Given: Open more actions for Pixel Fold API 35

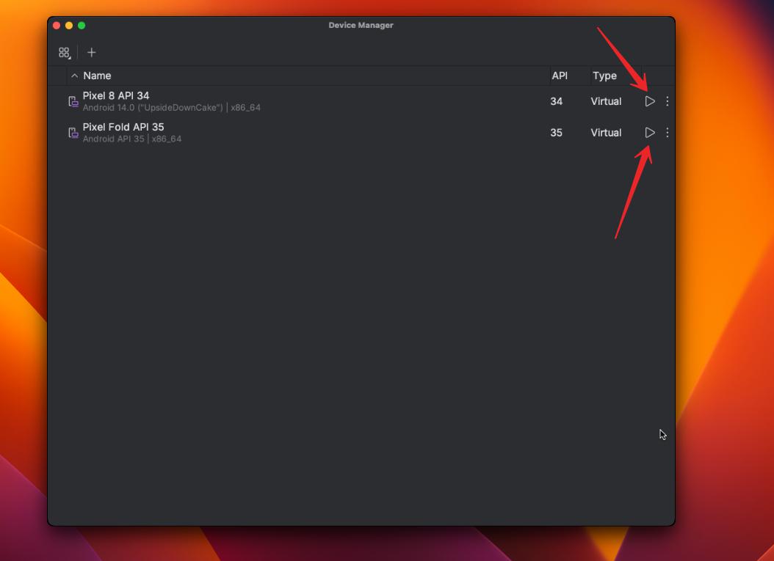Looking at the screenshot, I should (667, 133).
